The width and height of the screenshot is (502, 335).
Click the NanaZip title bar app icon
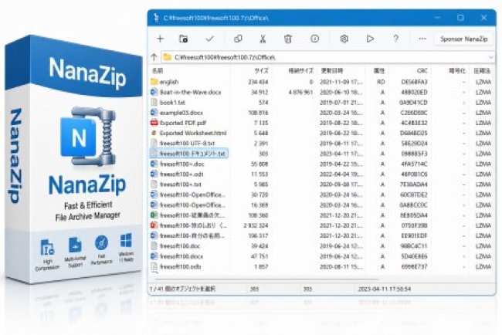pyautogui.click(x=156, y=18)
